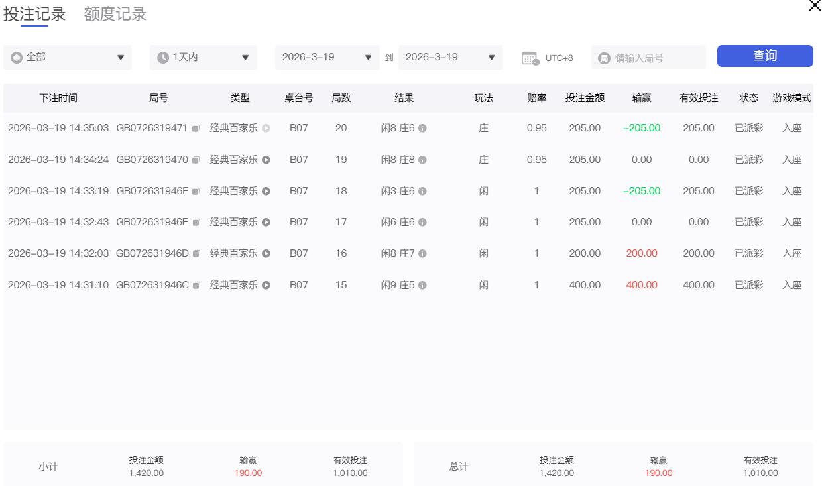
Task: Play video replay for round 15
Action: (266, 286)
